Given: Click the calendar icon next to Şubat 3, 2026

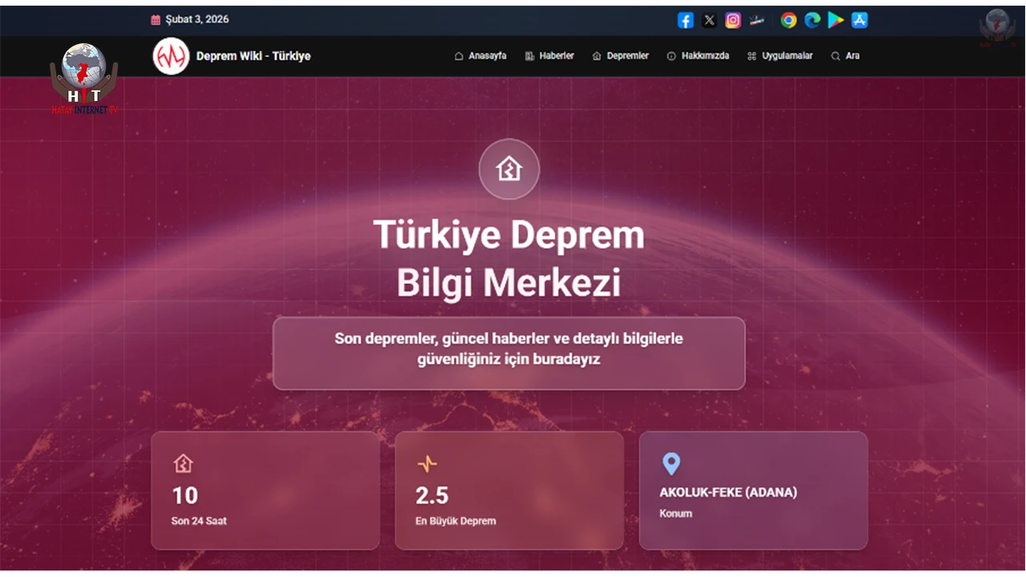Looking at the screenshot, I should pos(154,18).
